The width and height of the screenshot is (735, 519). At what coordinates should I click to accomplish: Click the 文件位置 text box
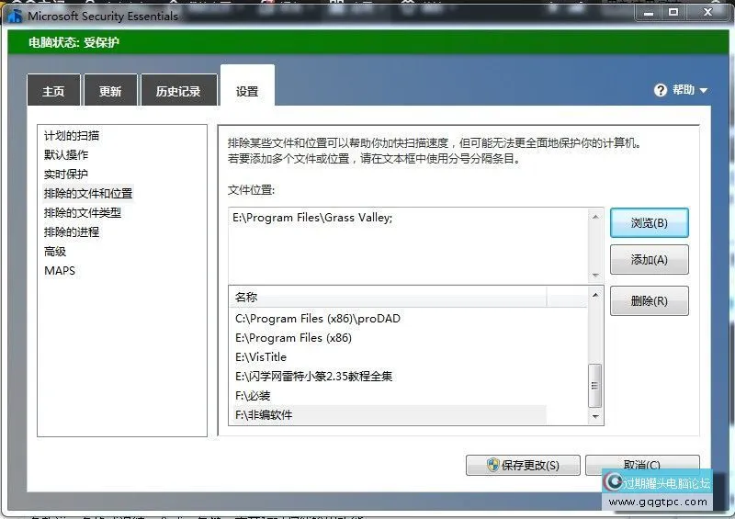click(408, 244)
